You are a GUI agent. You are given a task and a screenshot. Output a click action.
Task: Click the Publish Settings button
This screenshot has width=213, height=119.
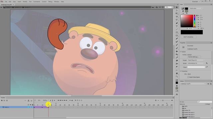(194, 57)
